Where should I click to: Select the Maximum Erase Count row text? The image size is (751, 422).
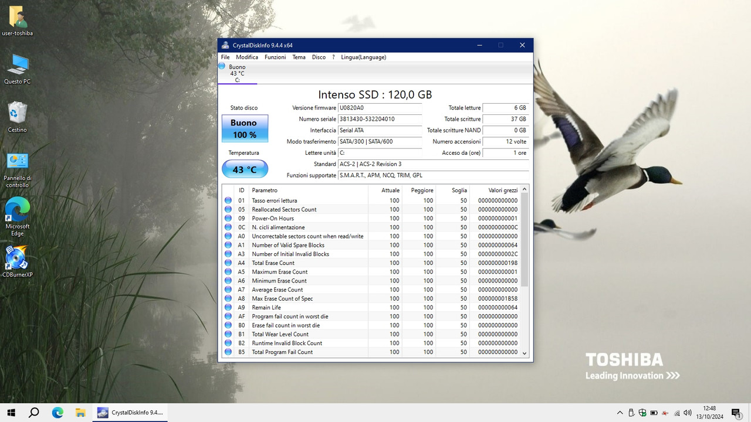point(280,272)
